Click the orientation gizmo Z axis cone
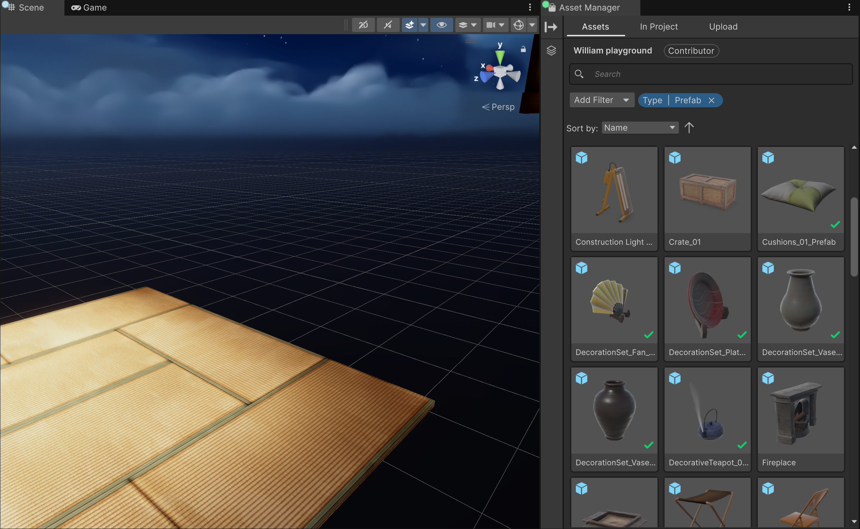860x529 pixels. pos(486,76)
